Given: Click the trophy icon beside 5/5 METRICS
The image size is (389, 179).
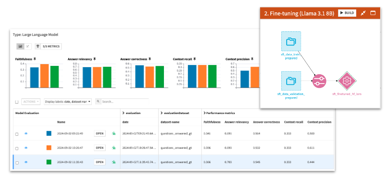Looking at the screenshot, I should (38, 46).
